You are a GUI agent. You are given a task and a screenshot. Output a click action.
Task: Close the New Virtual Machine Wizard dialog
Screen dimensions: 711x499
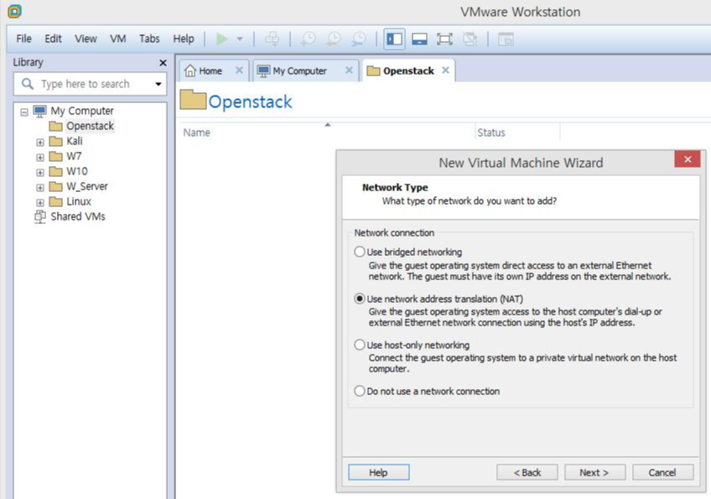(688, 159)
